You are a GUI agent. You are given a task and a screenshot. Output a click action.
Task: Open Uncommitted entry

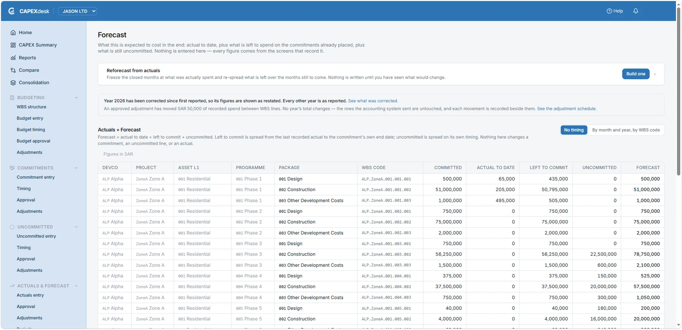pyautogui.click(x=36, y=237)
